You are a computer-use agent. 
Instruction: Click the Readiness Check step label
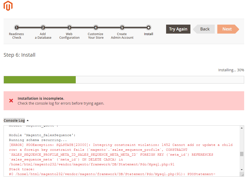click(16, 36)
